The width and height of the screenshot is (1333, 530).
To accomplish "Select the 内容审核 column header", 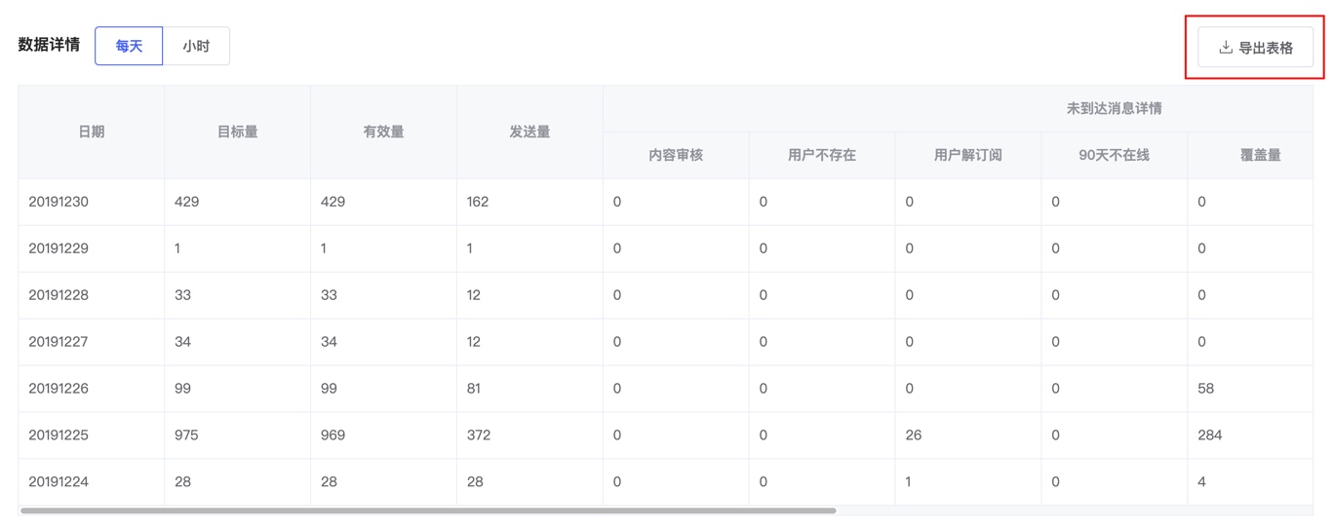I will [676, 155].
